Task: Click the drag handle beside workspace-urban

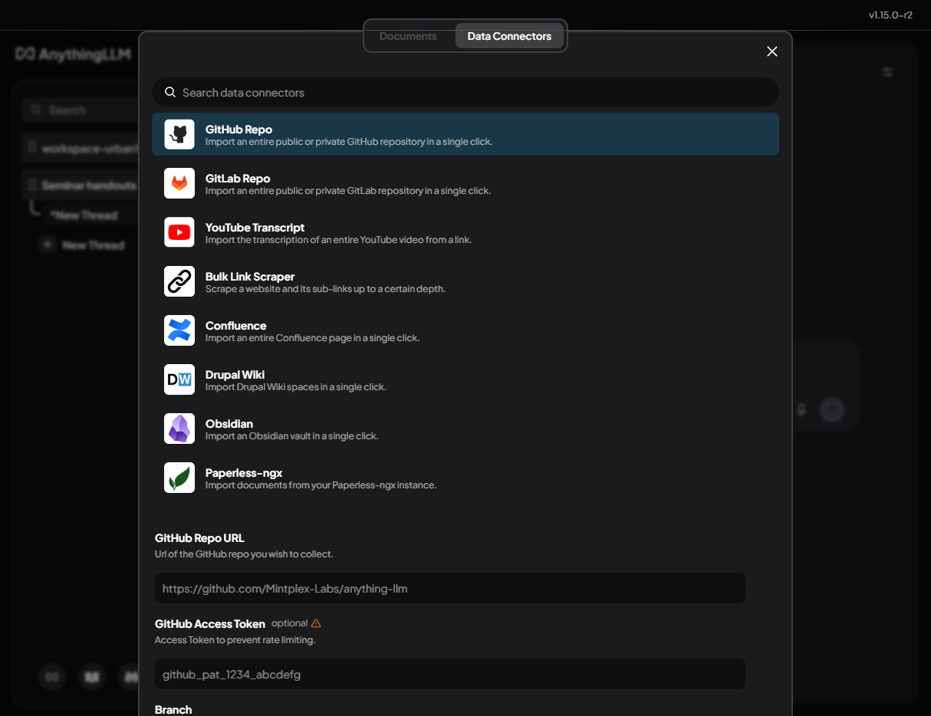Action: pyautogui.click(x=32, y=147)
